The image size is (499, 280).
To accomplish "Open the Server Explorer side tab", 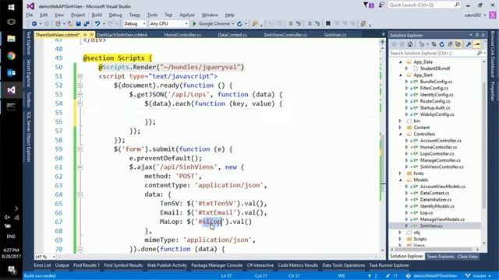I will point(29,73).
